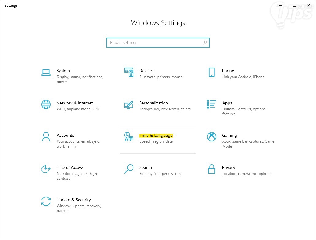Open the Phone settings label
316x240 pixels.
(228, 71)
